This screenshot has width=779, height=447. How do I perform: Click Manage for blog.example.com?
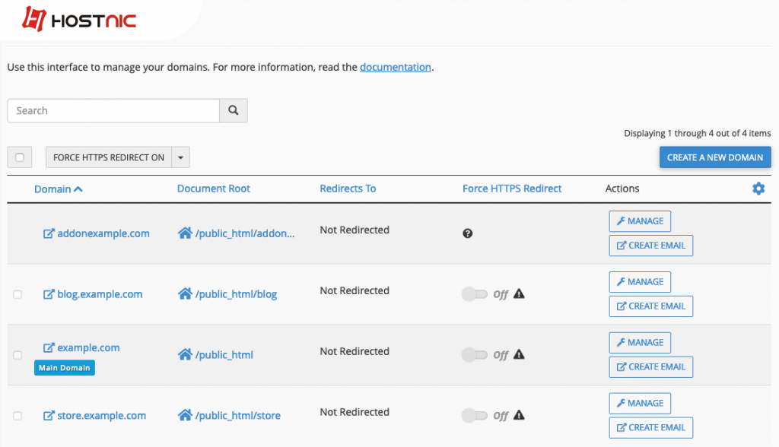(640, 281)
